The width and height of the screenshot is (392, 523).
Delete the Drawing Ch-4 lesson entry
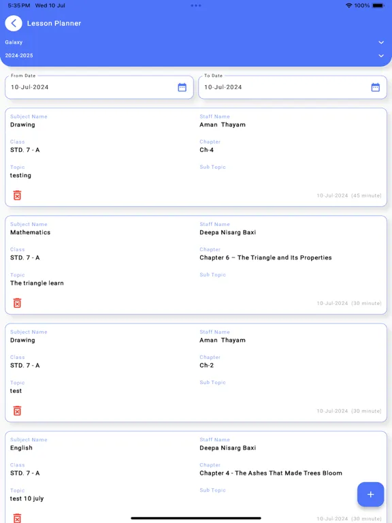tap(17, 195)
